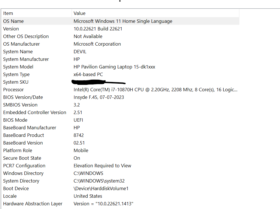The width and height of the screenshot is (280, 209).
Task: Select the System Type row label
Action: pyautogui.click(x=16, y=75)
